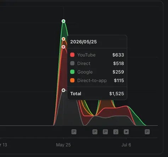Open the second note marker from the left
Viewport: 168px width, 157px height.
[x=95, y=132]
